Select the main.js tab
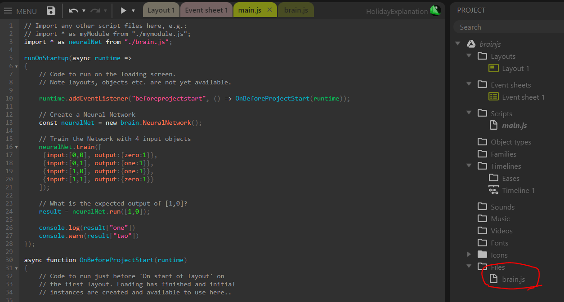 250,10
